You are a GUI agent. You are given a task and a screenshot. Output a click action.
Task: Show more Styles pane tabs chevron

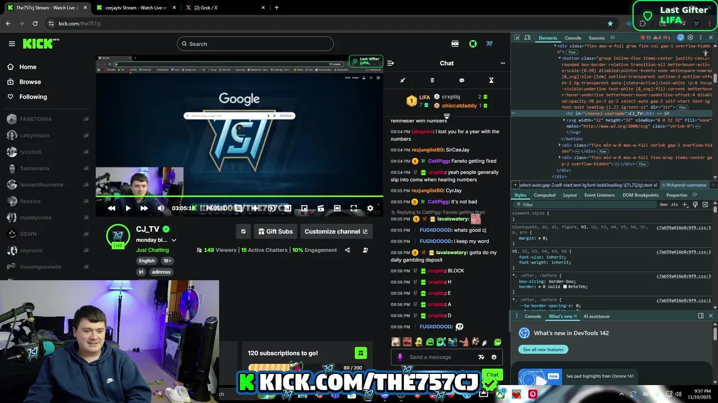pyautogui.click(x=694, y=195)
